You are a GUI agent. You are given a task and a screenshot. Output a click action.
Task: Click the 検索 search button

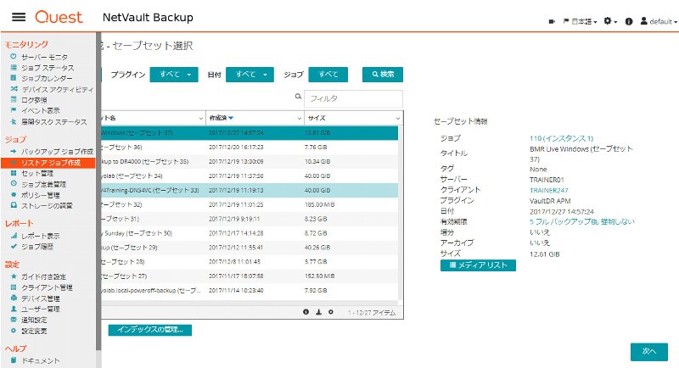383,75
